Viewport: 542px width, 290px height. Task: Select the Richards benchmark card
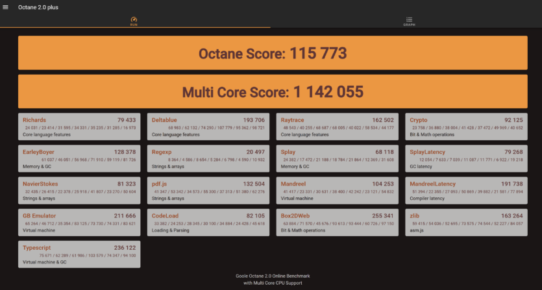pyautogui.click(x=79, y=127)
